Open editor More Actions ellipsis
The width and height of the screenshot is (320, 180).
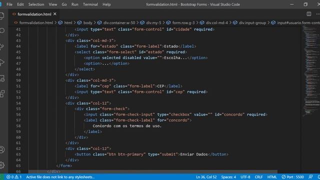pyautogui.click(x=318, y=14)
